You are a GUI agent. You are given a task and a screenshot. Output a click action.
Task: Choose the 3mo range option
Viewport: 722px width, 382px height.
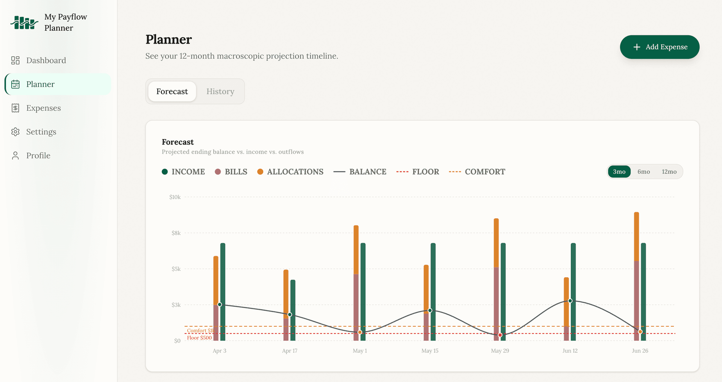[x=619, y=171]
